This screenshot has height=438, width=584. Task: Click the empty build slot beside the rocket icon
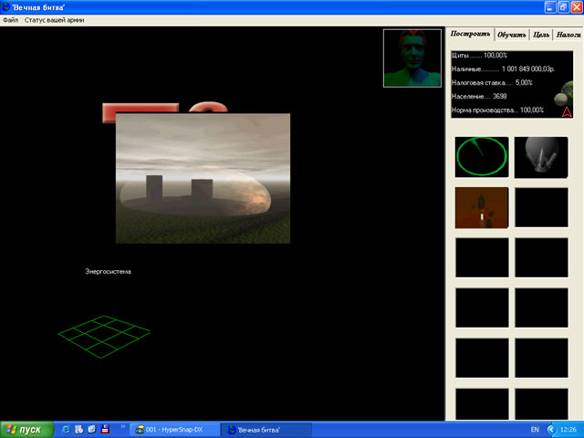click(x=541, y=207)
